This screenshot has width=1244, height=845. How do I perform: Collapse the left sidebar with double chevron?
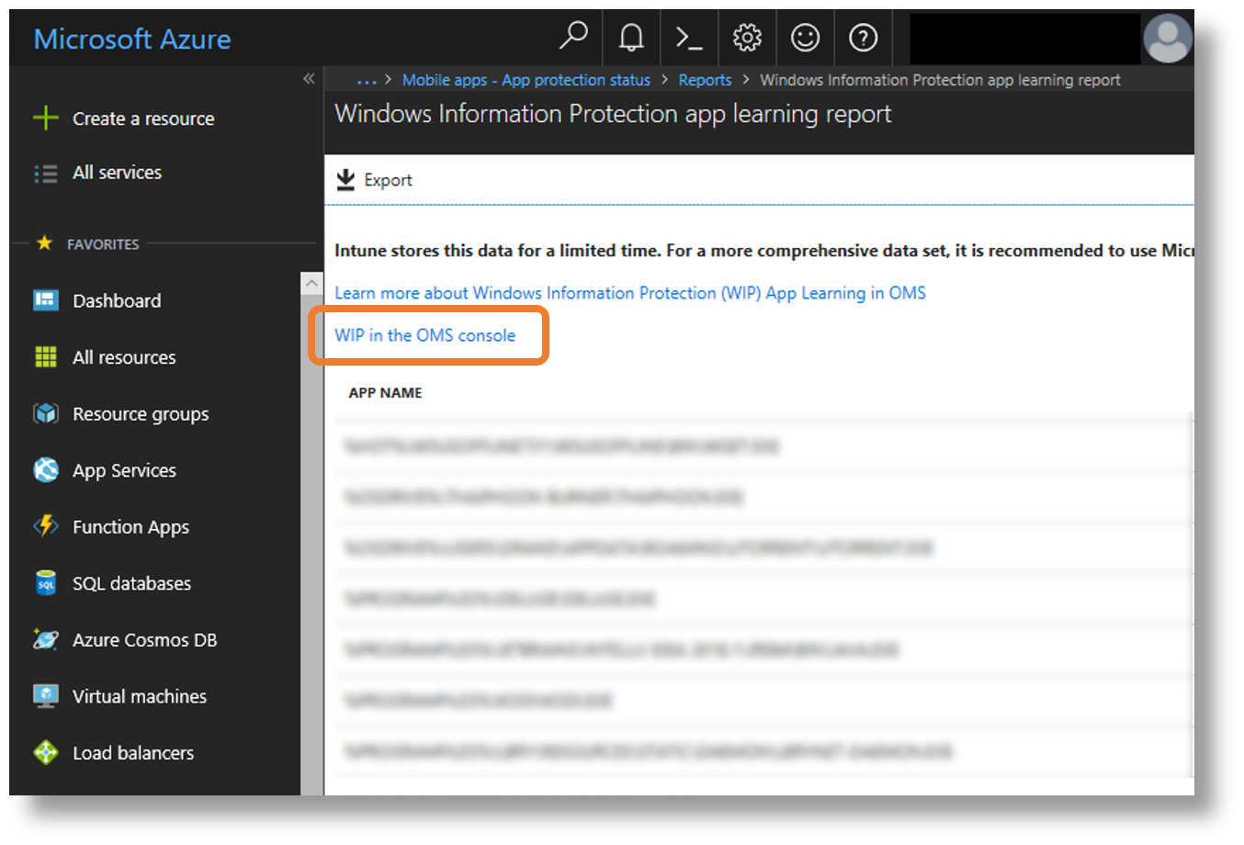pyautogui.click(x=309, y=79)
